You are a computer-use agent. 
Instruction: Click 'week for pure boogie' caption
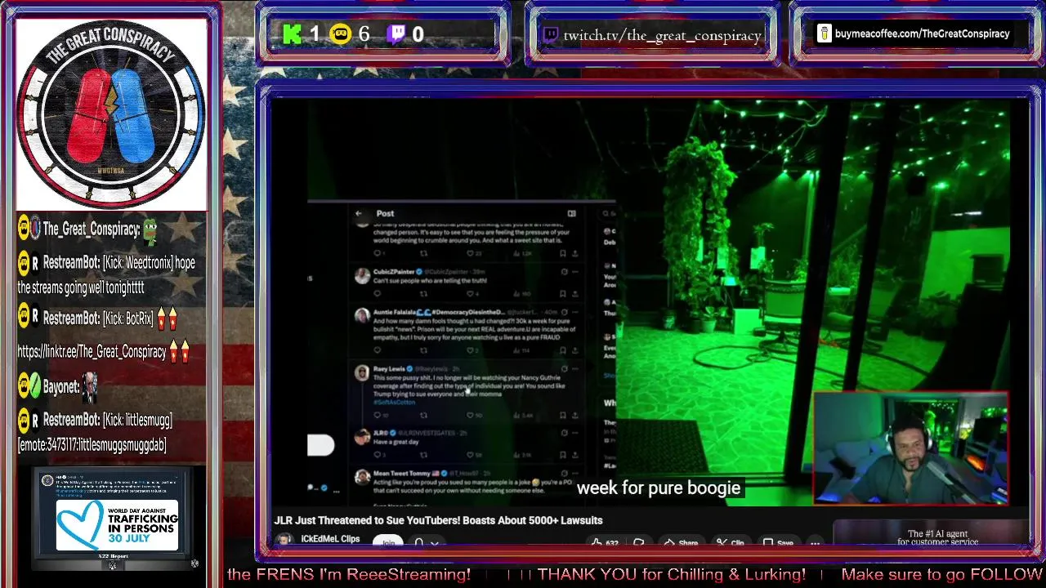click(x=659, y=488)
